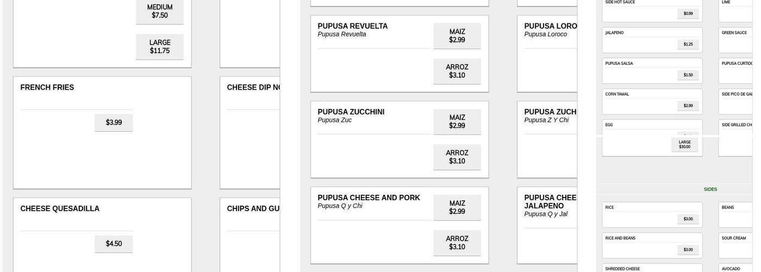
Task: Add Corn Tamal for $2.99
Action: point(688,106)
